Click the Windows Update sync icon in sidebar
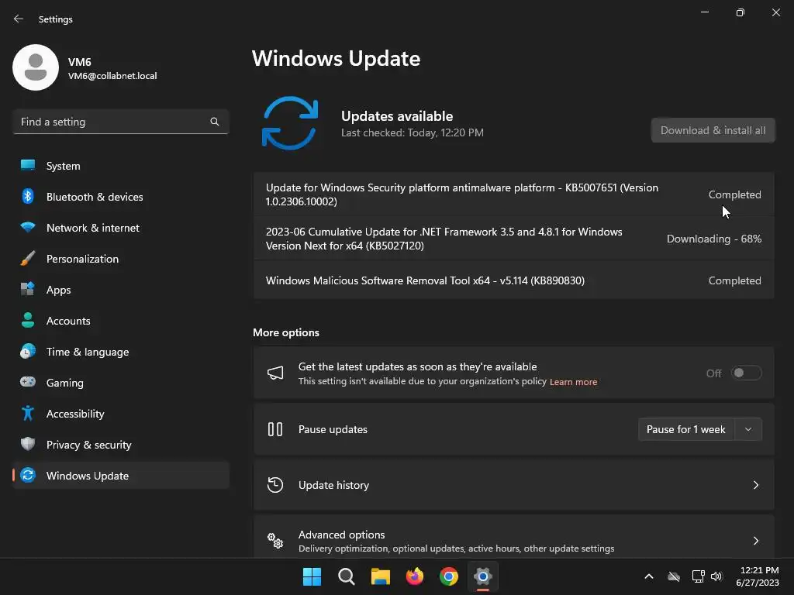This screenshot has width=794, height=595. [28, 475]
